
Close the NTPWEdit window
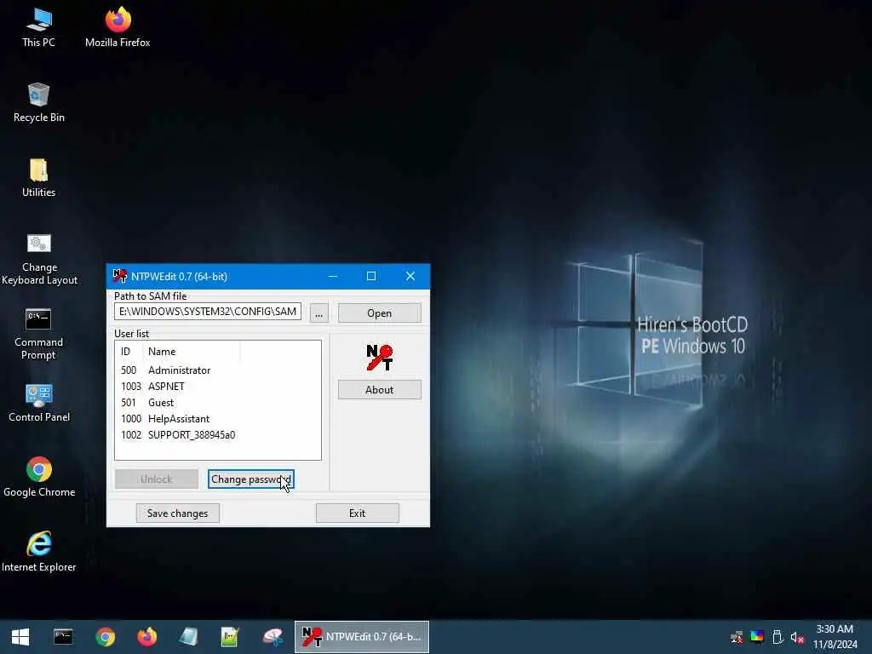pyautogui.click(x=410, y=277)
